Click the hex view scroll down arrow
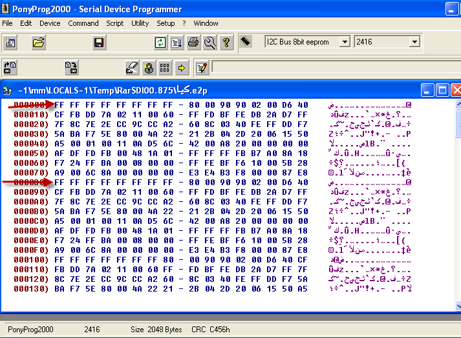This screenshot has width=461, height=338. tap(458, 306)
